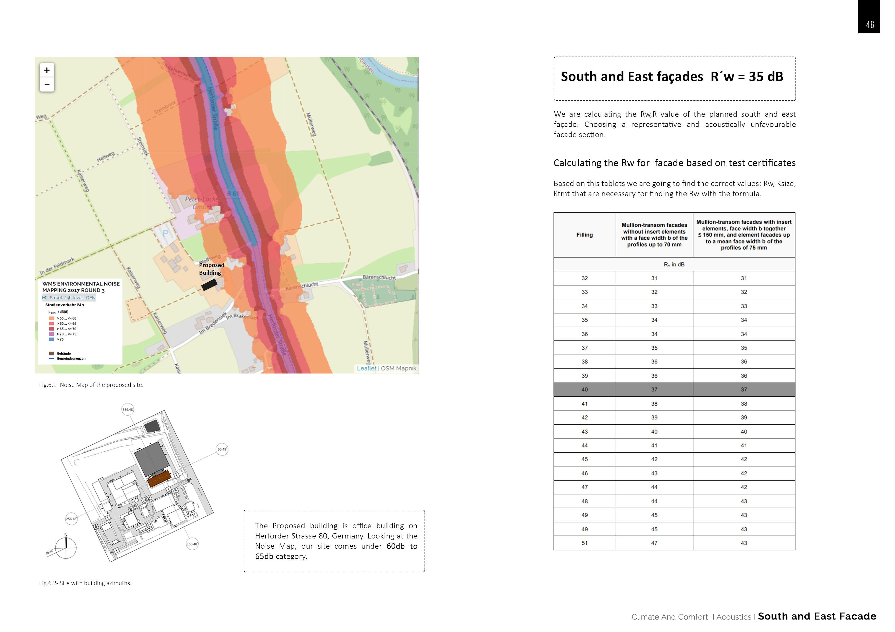895x632 pixels.
Task: Toggle the Street 24h level LDEN checkbox
Action: pyautogui.click(x=44, y=297)
